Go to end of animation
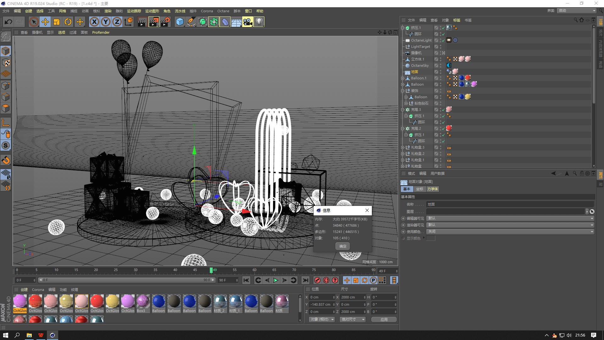 [305, 280]
